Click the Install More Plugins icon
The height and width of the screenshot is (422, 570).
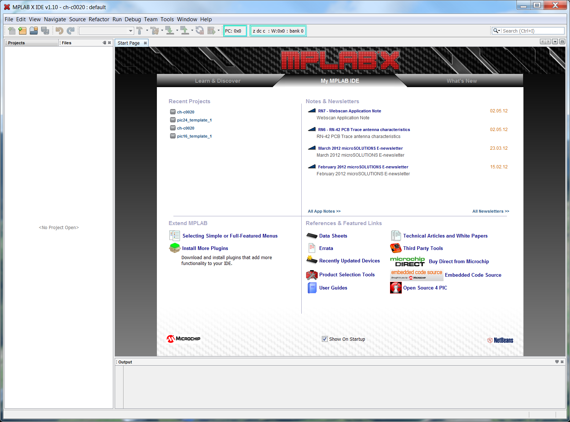(x=174, y=248)
